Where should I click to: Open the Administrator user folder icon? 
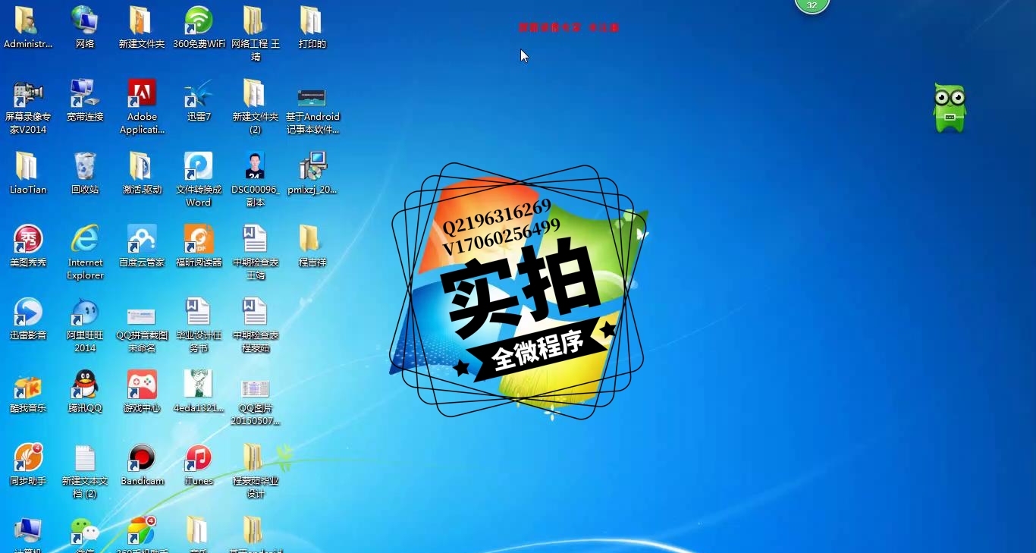pos(28,27)
